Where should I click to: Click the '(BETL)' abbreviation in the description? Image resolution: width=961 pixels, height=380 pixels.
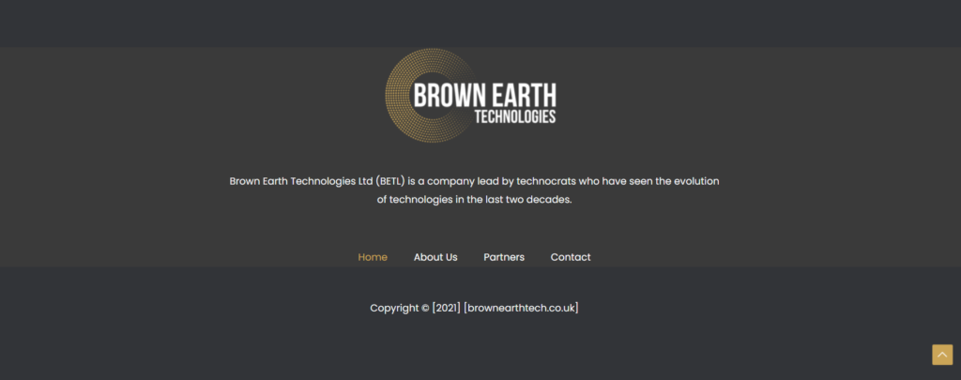pyautogui.click(x=389, y=181)
